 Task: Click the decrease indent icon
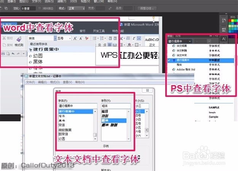110,38
